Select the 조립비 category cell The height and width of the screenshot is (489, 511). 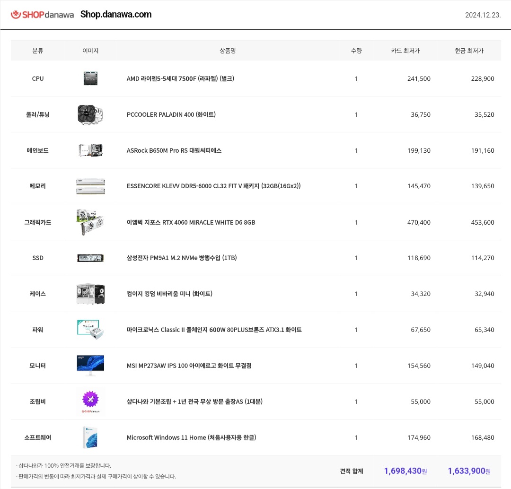point(38,402)
